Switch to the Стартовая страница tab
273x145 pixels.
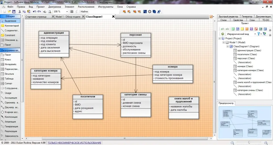(x=37, y=17)
